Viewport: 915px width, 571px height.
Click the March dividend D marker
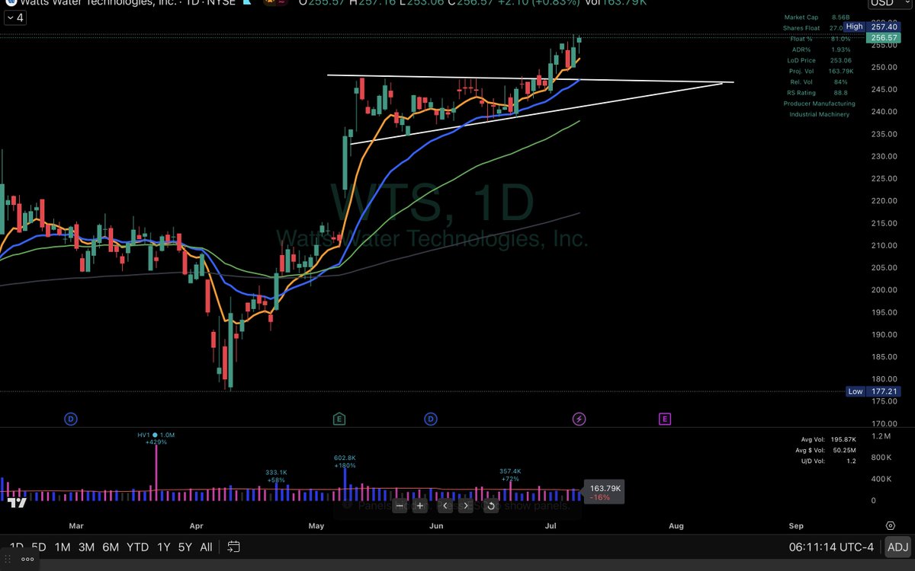70,419
